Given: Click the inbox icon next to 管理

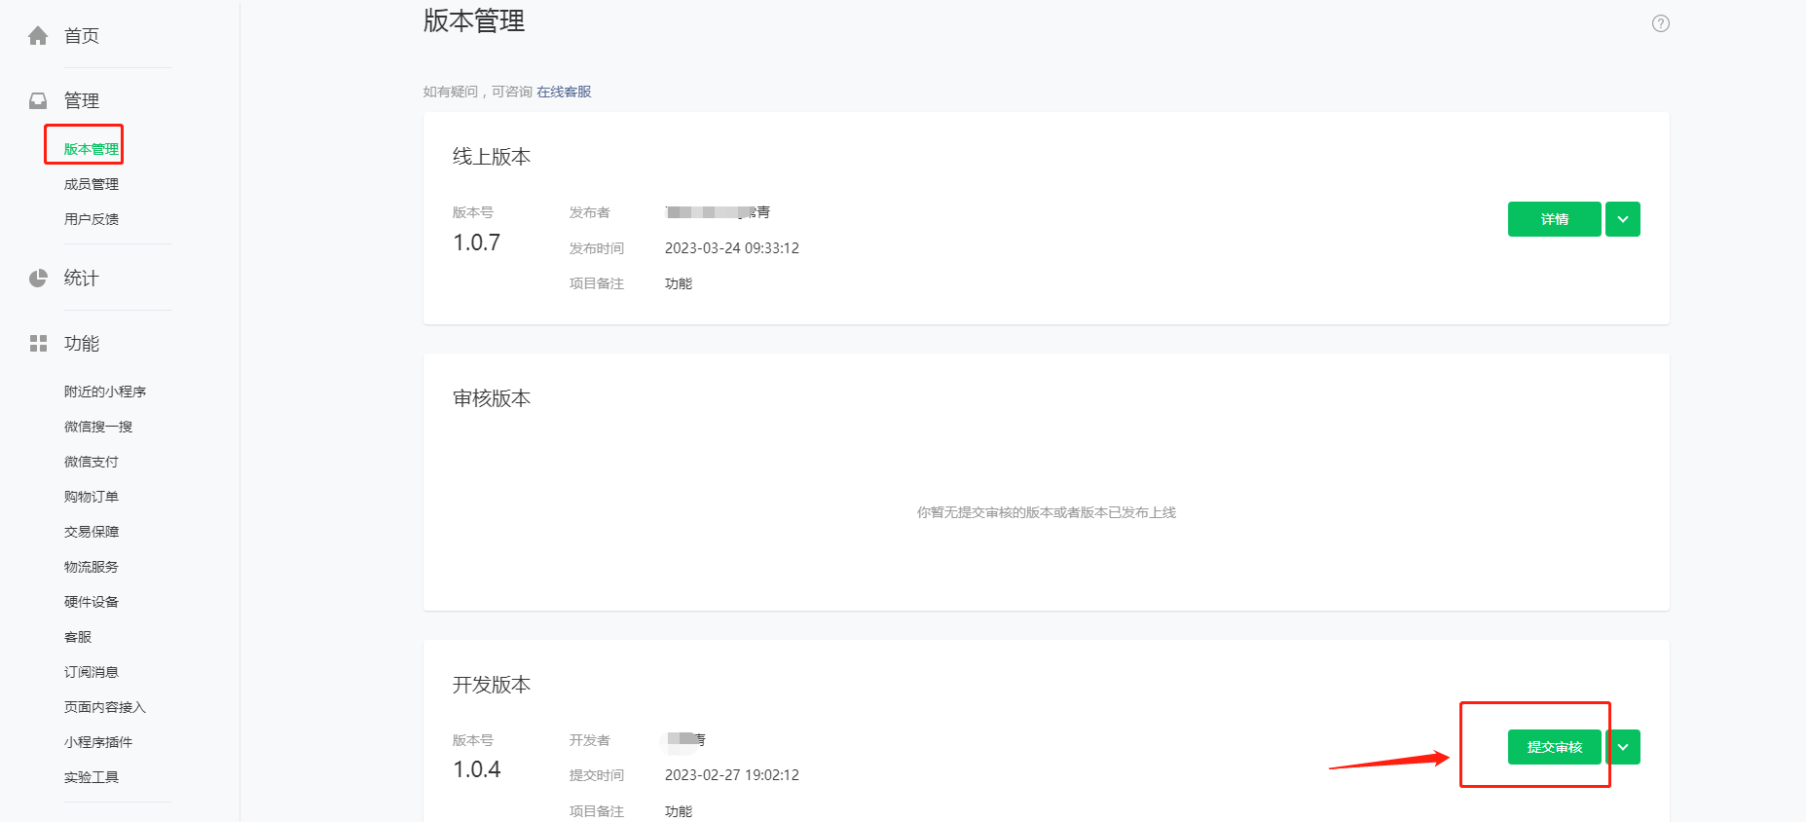Looking at the screenshot, I should 38,100.
